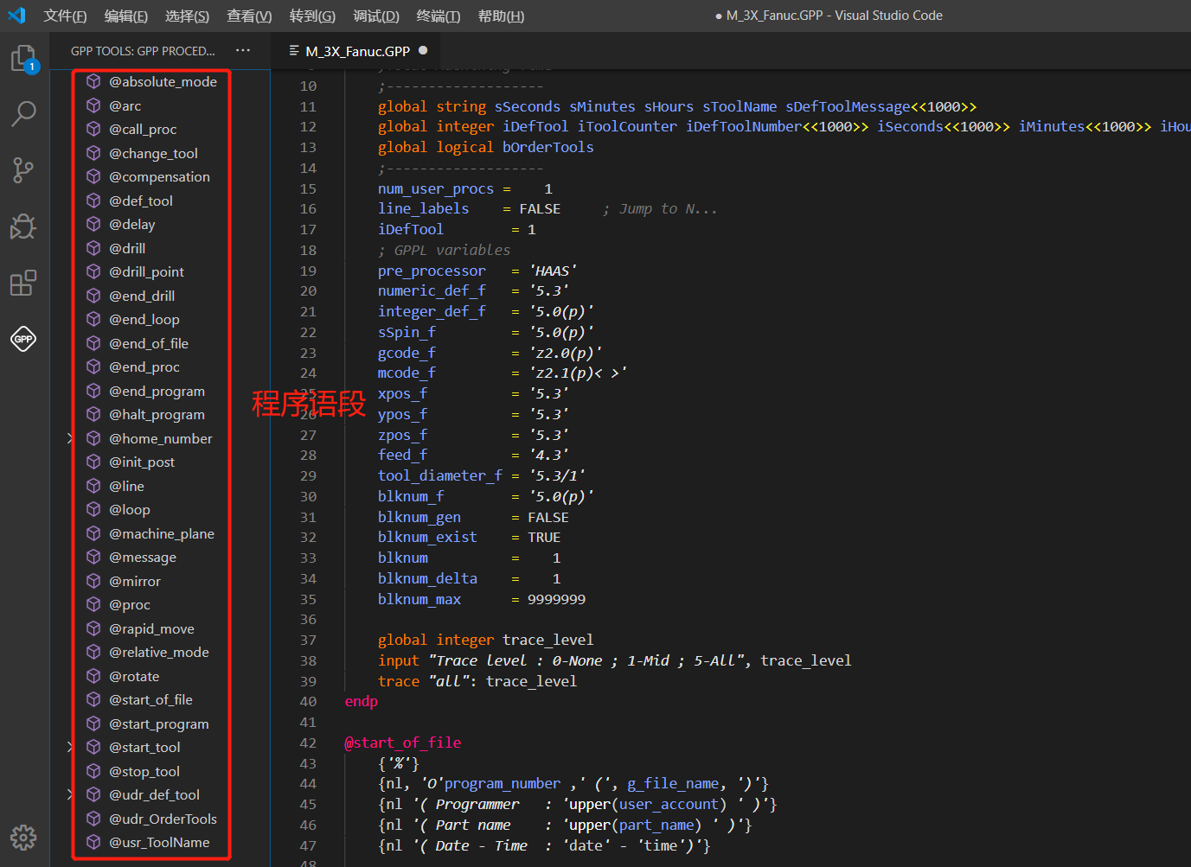Click the cube icon beside @call_proc
This screenshot has width=1191, height=867.
93,129
